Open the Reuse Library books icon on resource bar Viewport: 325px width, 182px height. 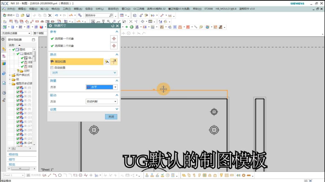(x=4, y=63)
